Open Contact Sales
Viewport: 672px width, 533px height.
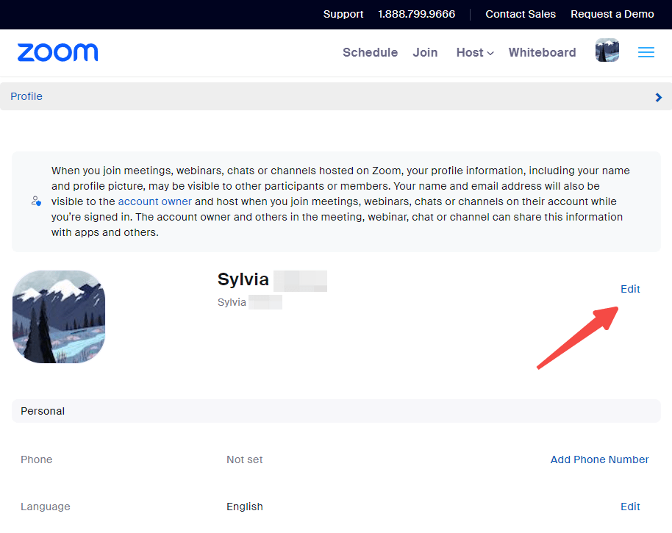pos(521,14)
